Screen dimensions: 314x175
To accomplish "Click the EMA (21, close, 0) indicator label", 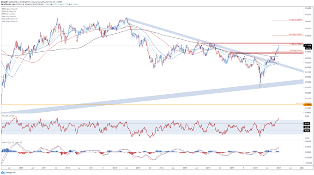I will (x=10, y=9).
